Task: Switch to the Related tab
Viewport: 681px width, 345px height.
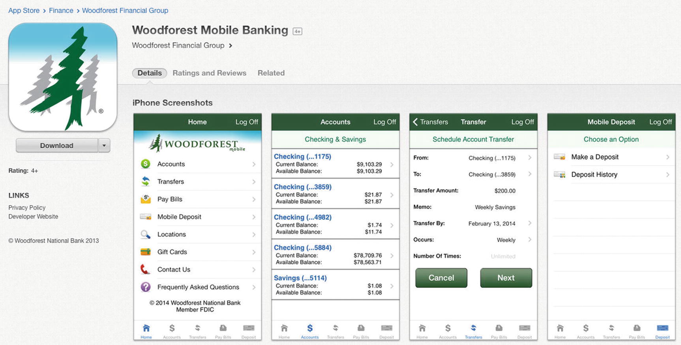Action: point(271,73)
